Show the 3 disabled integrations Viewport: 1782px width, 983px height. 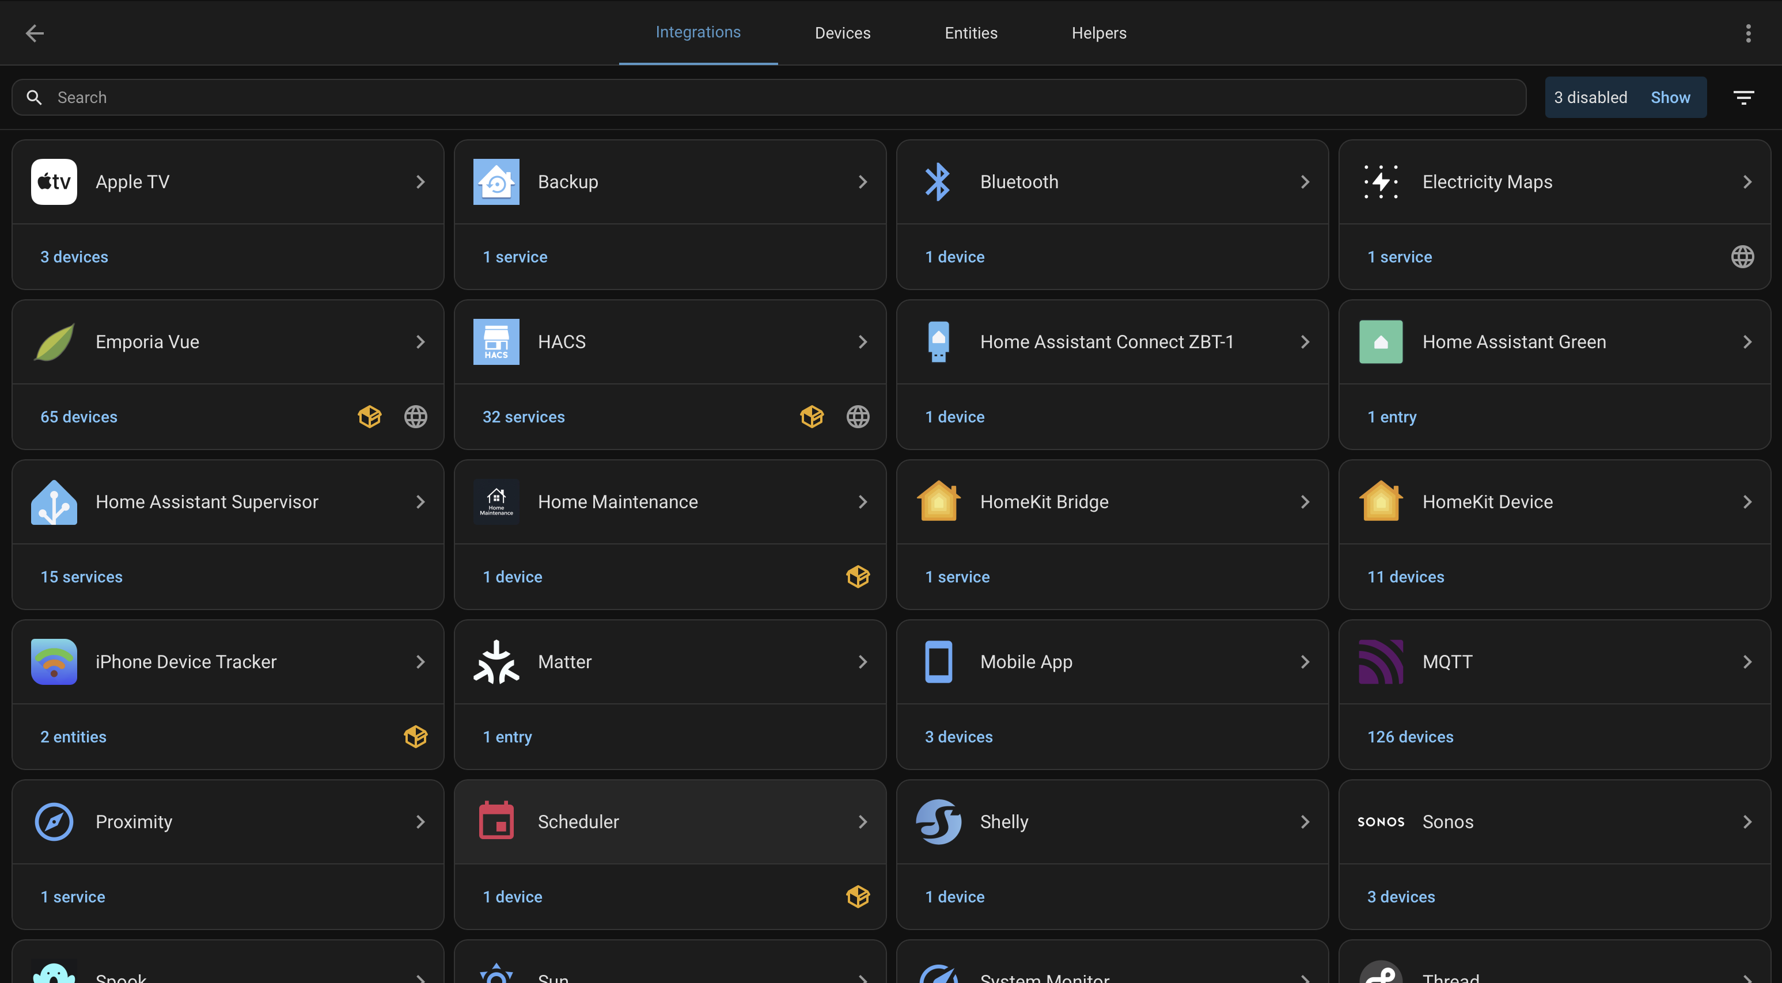click(1670, 97)
